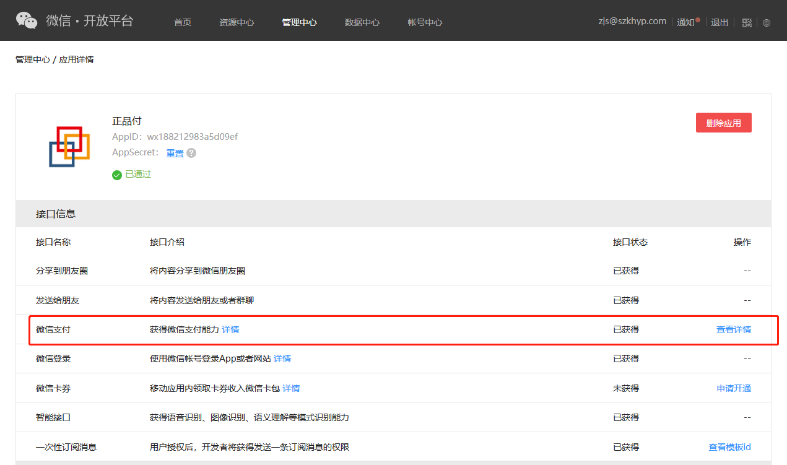The image size is (787, 465).
Task: Open the QR code icon in header
Action: (x=747, y=22)
